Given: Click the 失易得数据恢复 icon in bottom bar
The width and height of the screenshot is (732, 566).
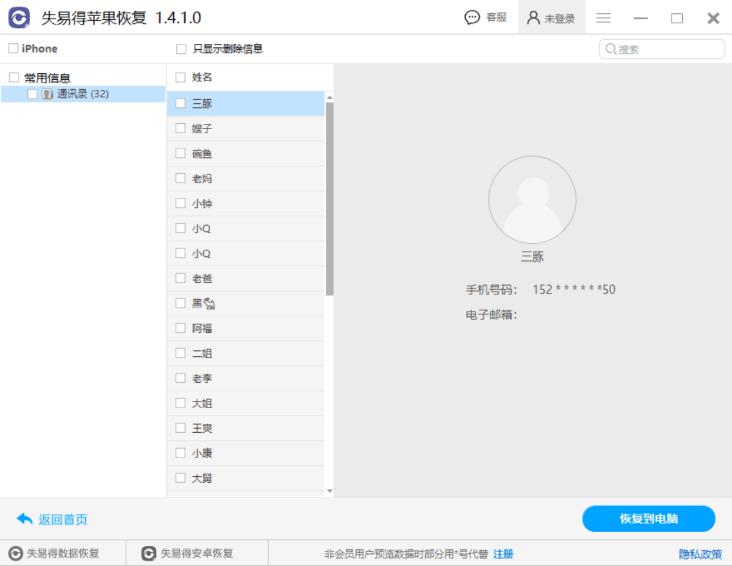Looking at the screenshot, I should 15,553.
